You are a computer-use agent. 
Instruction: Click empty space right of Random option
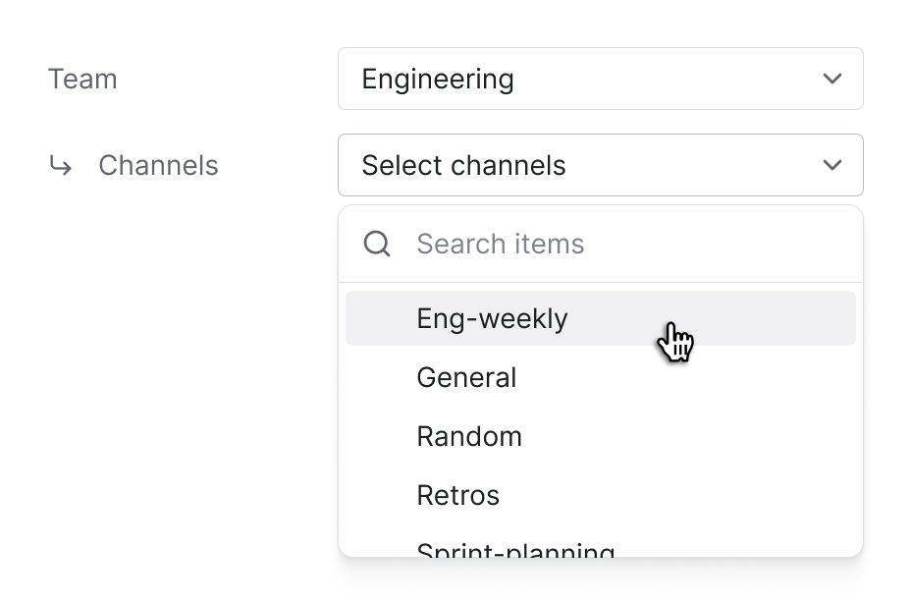tap(707, 436)
